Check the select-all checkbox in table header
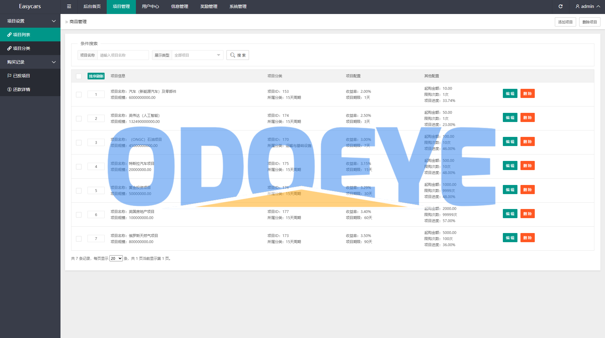This screenshot has height=338, width=605. [79, 76]
